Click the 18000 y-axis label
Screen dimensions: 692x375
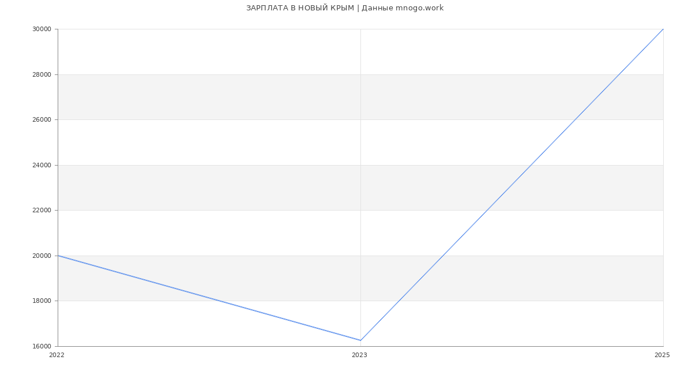click(42, 301)
